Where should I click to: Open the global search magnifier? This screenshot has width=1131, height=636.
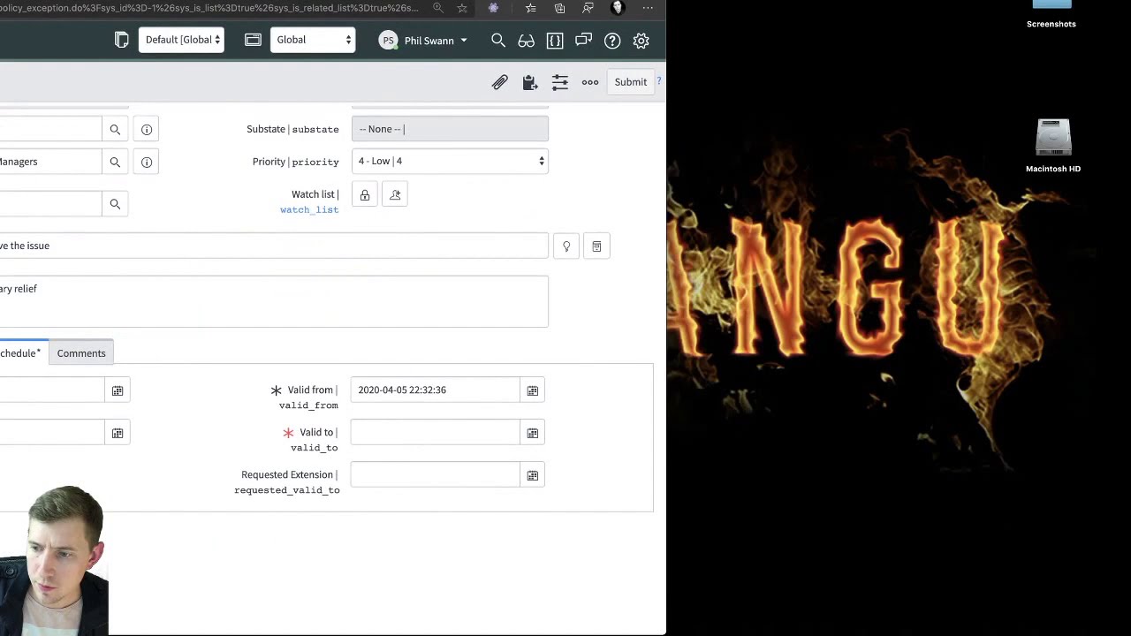(497, 40)
